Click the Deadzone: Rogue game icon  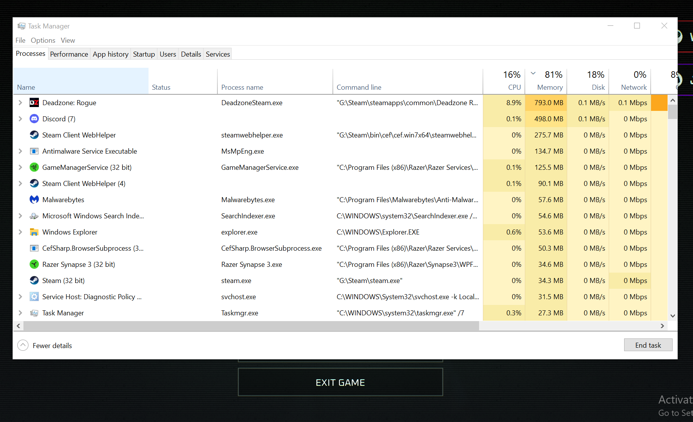click(x=34, y=102)
